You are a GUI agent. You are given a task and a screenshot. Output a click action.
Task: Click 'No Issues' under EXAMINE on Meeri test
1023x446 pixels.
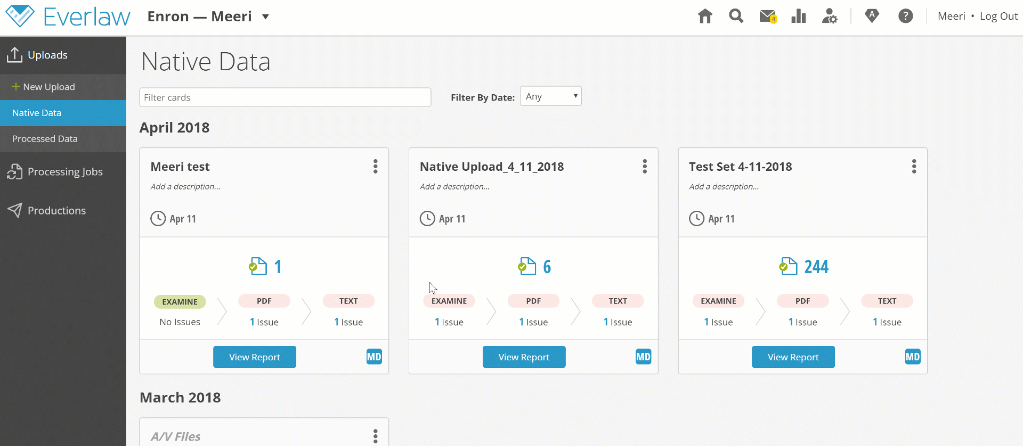pos(180,322)
